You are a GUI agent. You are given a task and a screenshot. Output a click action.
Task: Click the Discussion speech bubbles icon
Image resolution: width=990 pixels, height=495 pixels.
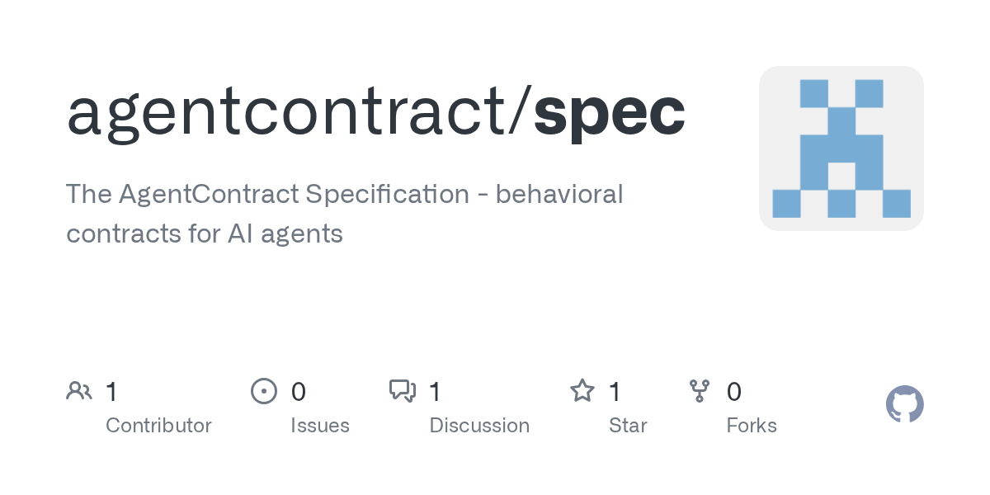(x=403, y=391)
